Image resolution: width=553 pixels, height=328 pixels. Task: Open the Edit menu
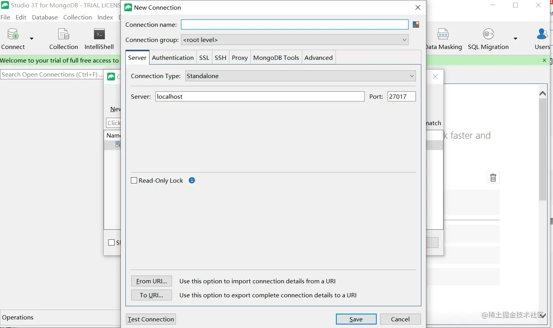21,17
